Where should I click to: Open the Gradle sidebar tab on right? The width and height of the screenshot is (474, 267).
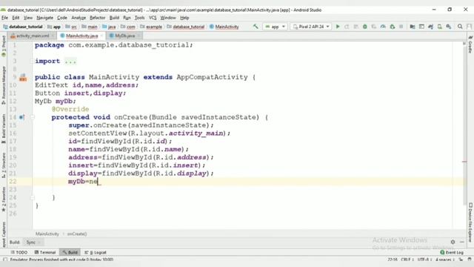click(x=470, y=44)
